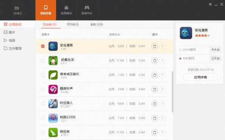Select 图片 in the sidebar
This screenshot has height=140, width=225.
coord(9,32)
